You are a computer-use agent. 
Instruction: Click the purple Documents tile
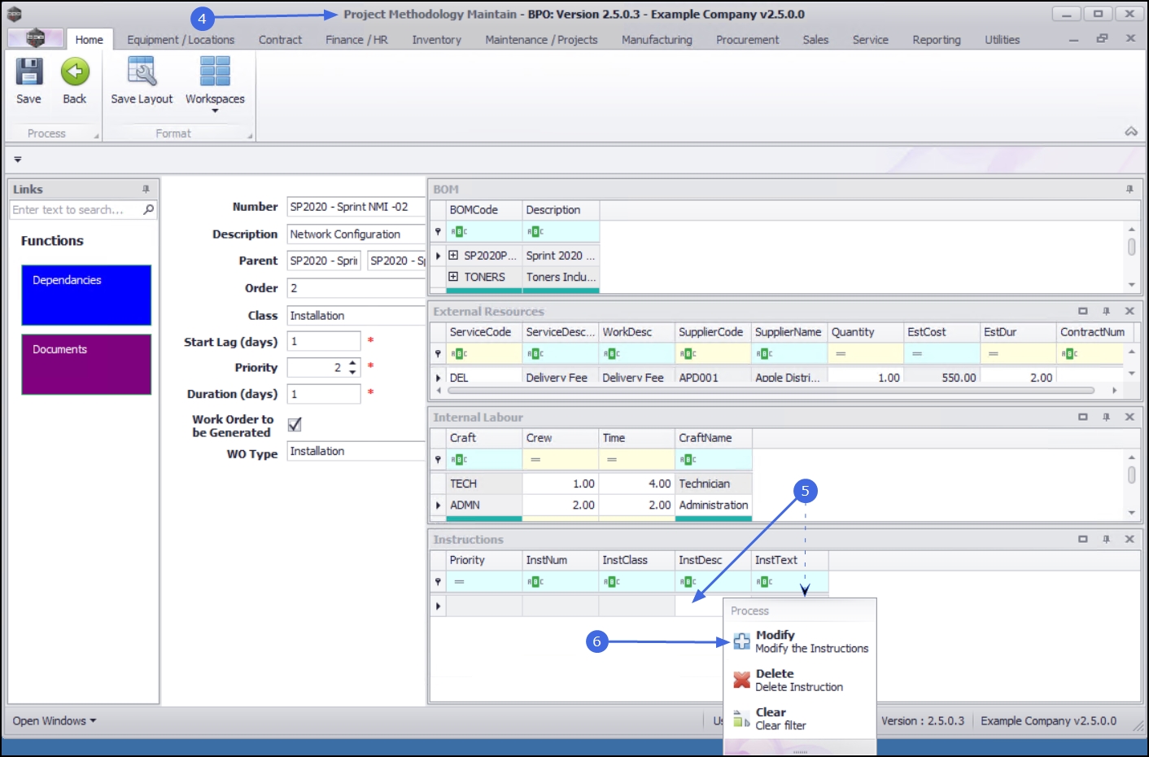pyautogui.click(x=86, y=364)
